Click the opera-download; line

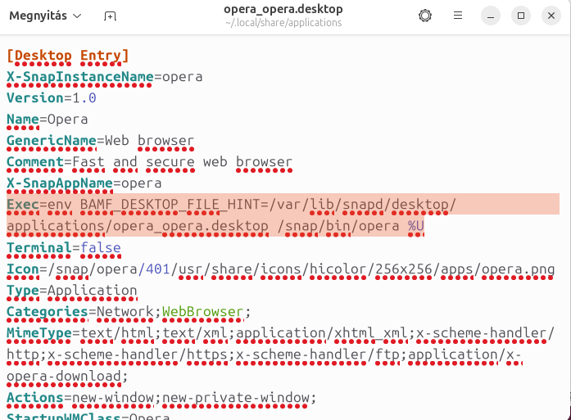tap(67, 377)
